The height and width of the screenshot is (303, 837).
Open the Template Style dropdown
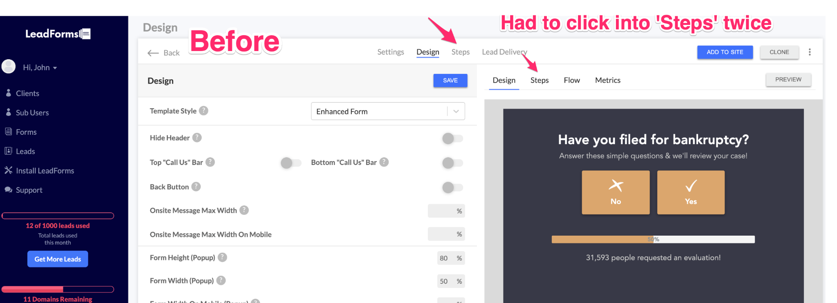[387, 111]
